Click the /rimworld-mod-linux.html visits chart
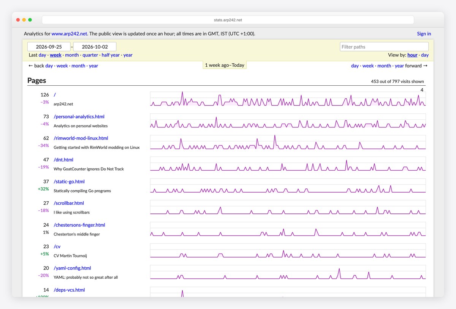This screenshot has width=456, height=309. (x=288, y=142)
